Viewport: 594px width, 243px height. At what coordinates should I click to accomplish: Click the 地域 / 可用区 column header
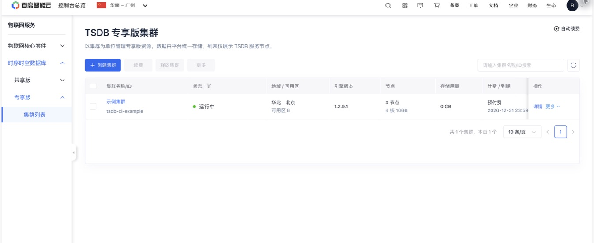click(285, 86)
